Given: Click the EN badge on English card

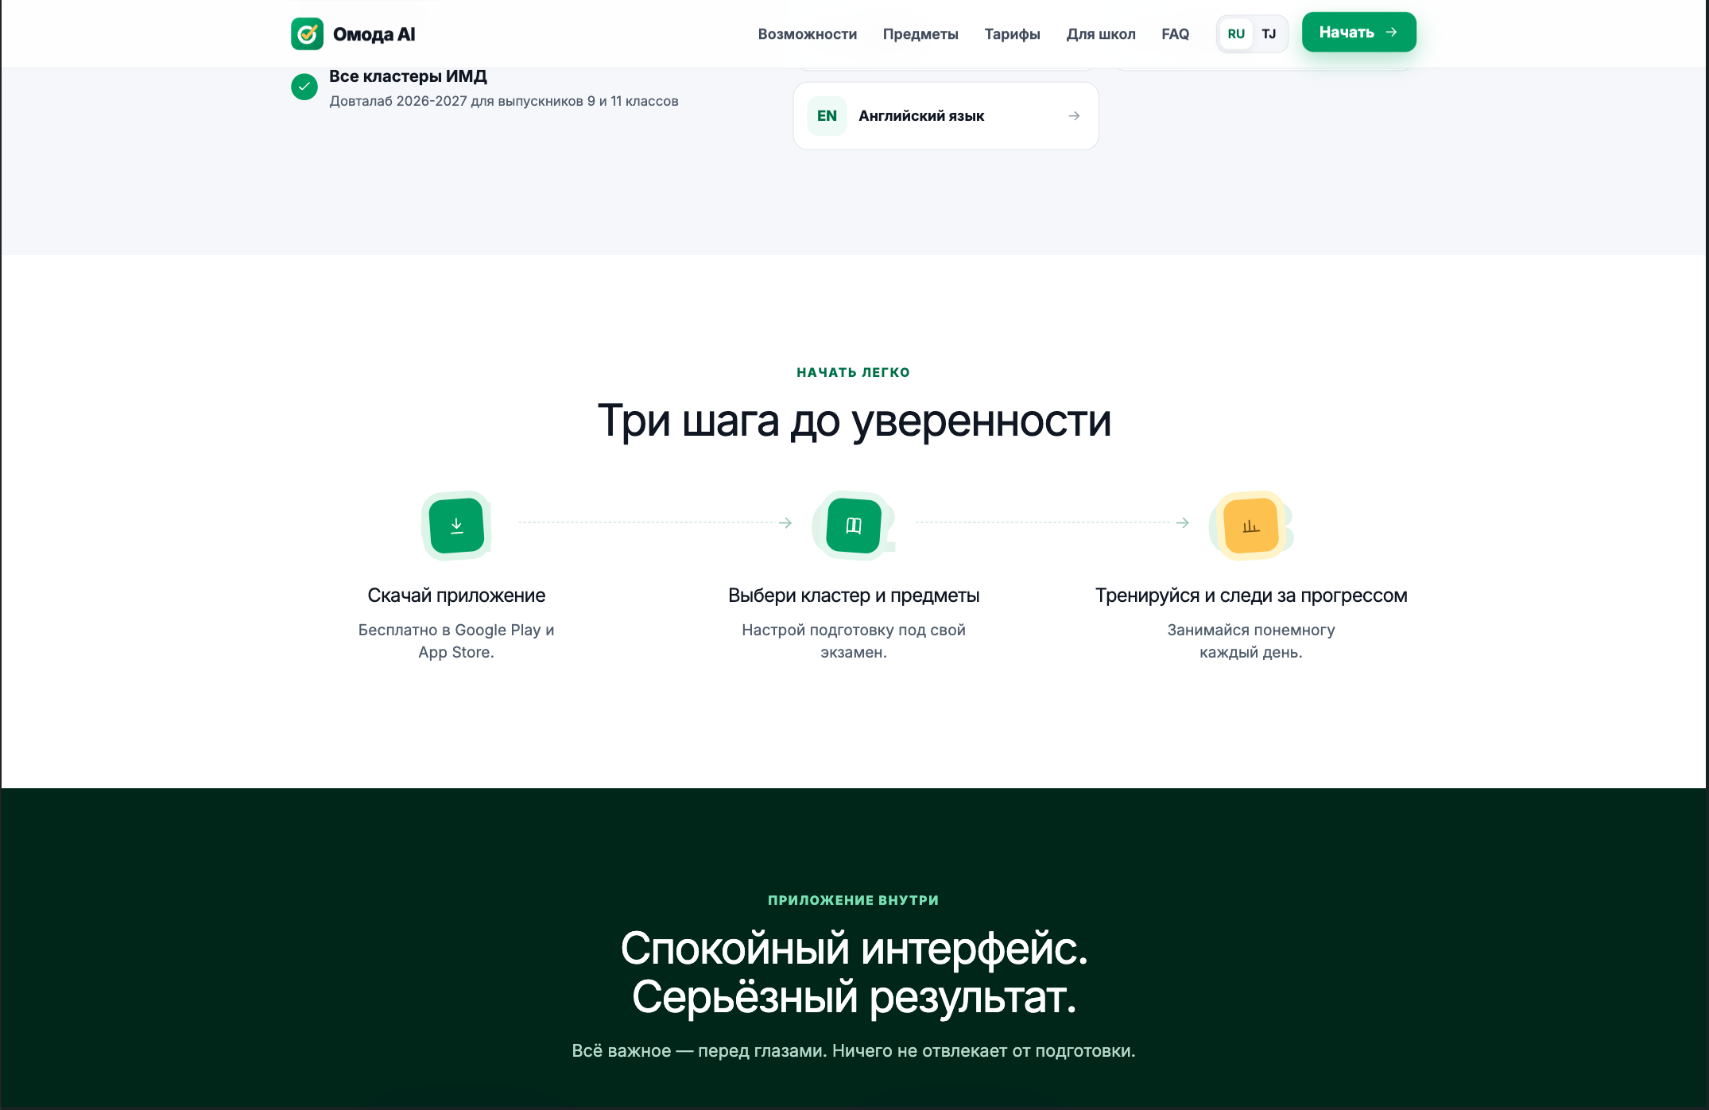Looking at the screenshot, I should [x=827, y=116].
